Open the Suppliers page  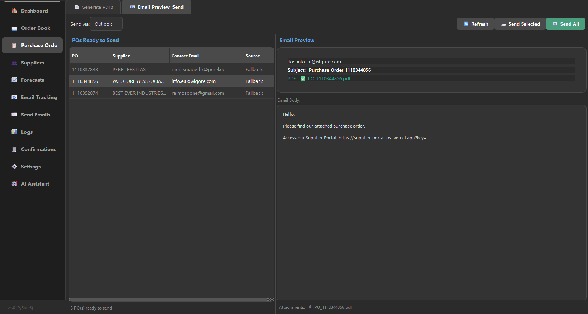click(32, 63)
